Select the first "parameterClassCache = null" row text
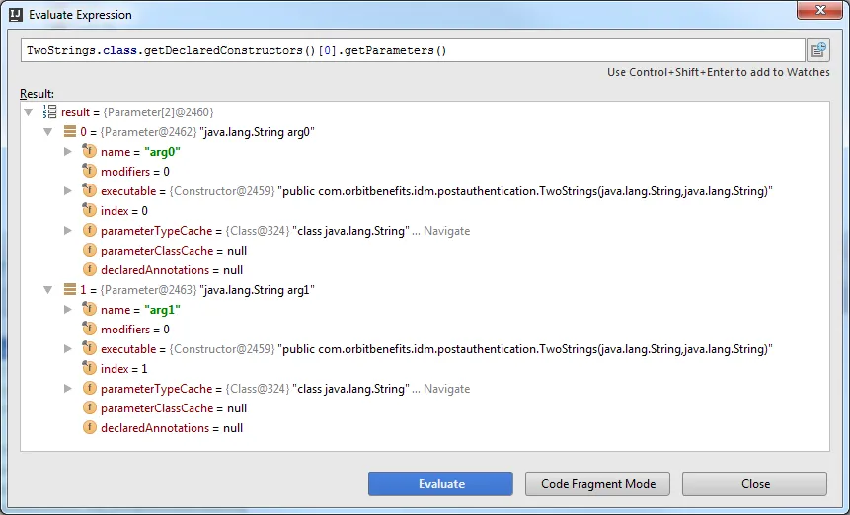 174,251
